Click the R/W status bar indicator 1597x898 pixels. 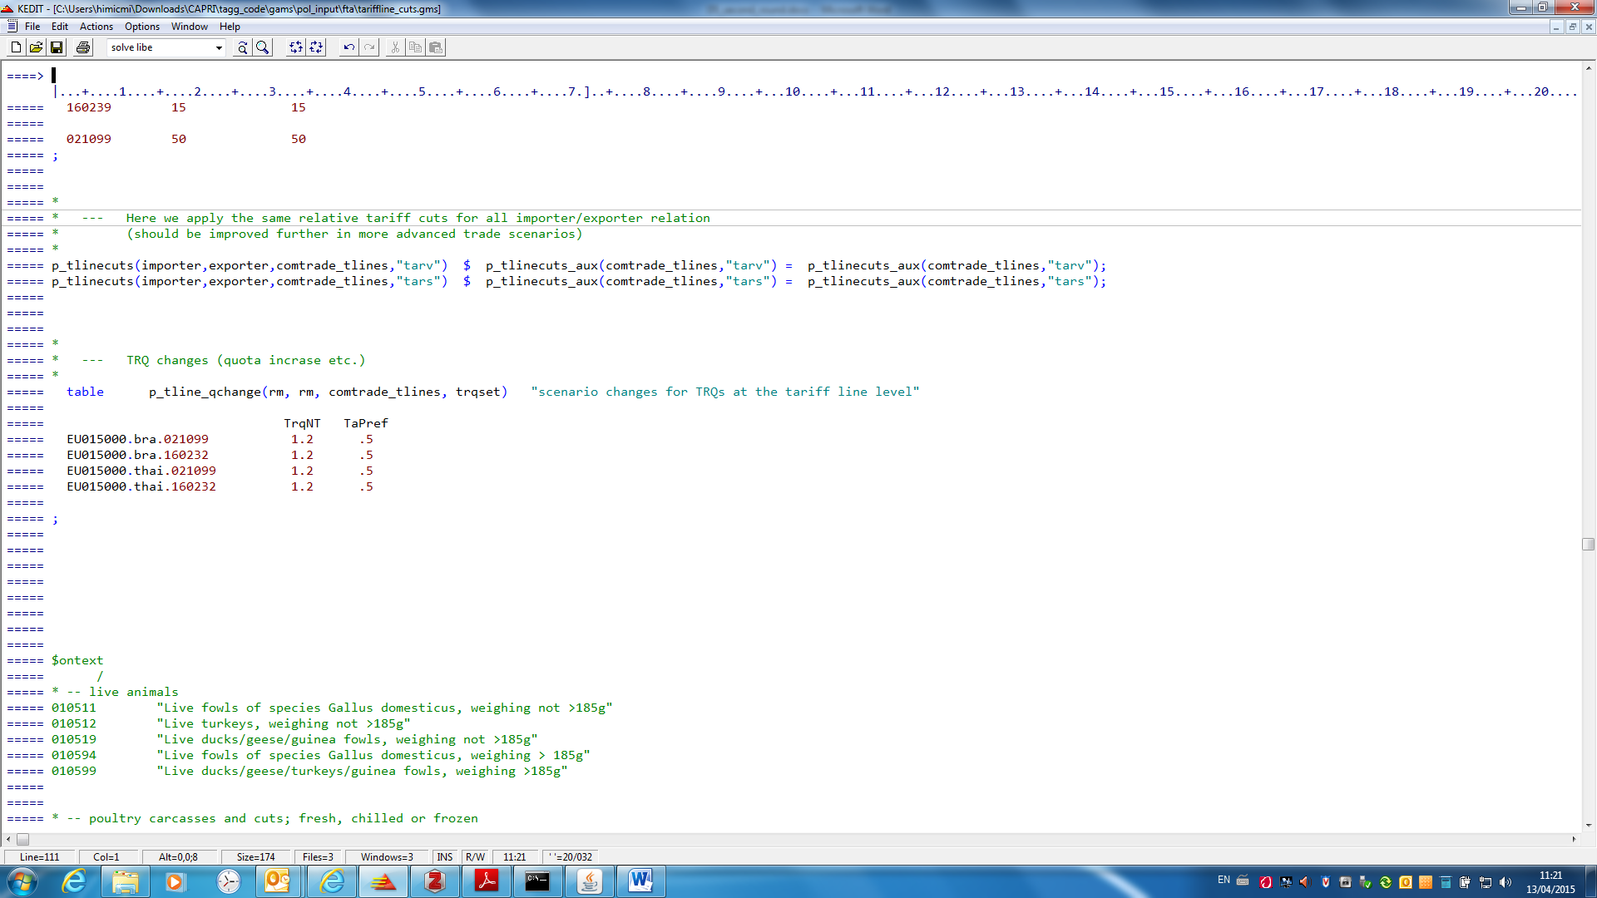[475, 856]
